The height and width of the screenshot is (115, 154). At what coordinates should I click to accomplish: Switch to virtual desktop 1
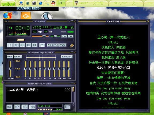pyautogui.click(x=61, y=3)
